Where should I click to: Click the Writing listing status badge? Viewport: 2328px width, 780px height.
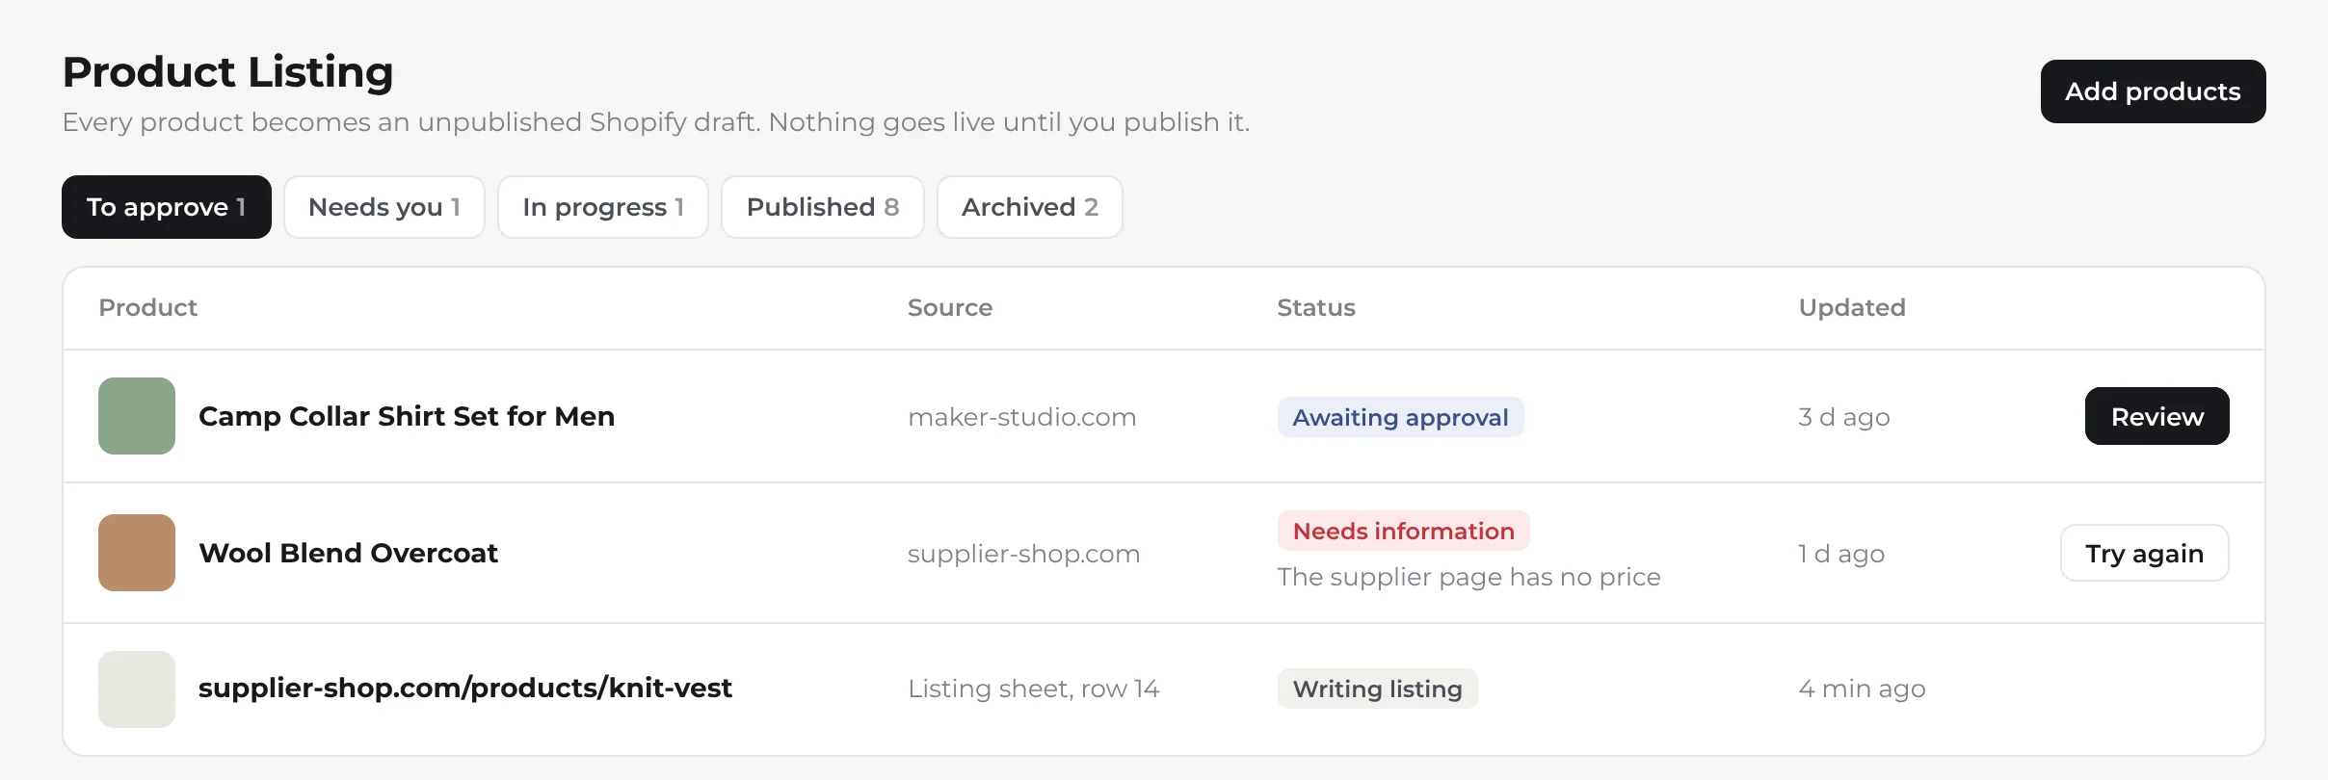(x=1378, y=689)
